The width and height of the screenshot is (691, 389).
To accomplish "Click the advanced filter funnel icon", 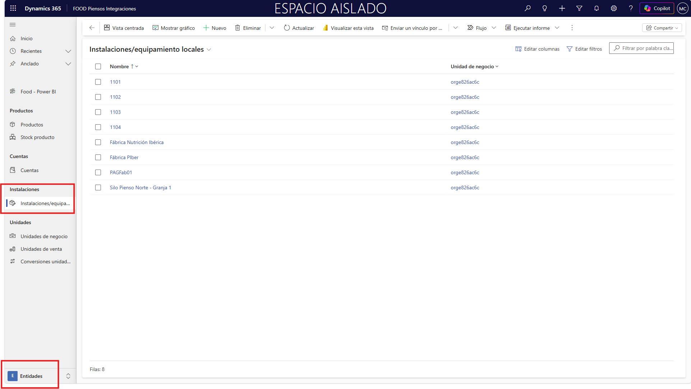I will pyautogui.click(x=579, y=8).
